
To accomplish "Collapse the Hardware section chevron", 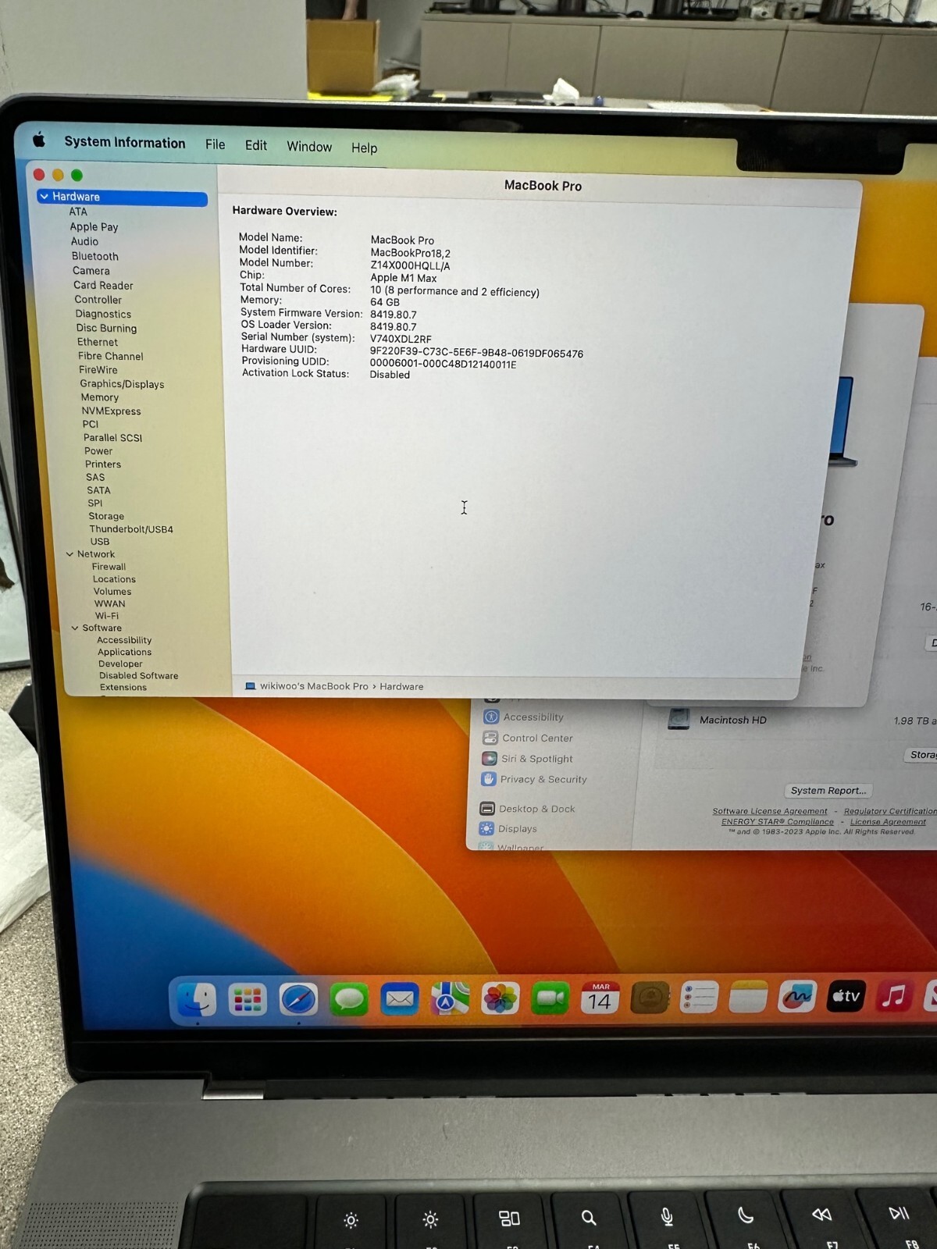I will (x=44, y=197).
